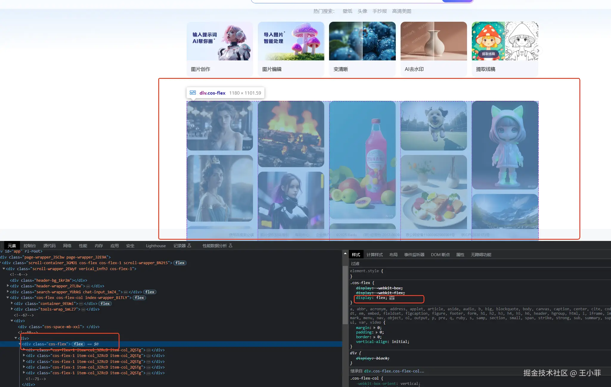
Task: Open the AI去水印 tool card thumbnail
Action: (x=433, y=41)
